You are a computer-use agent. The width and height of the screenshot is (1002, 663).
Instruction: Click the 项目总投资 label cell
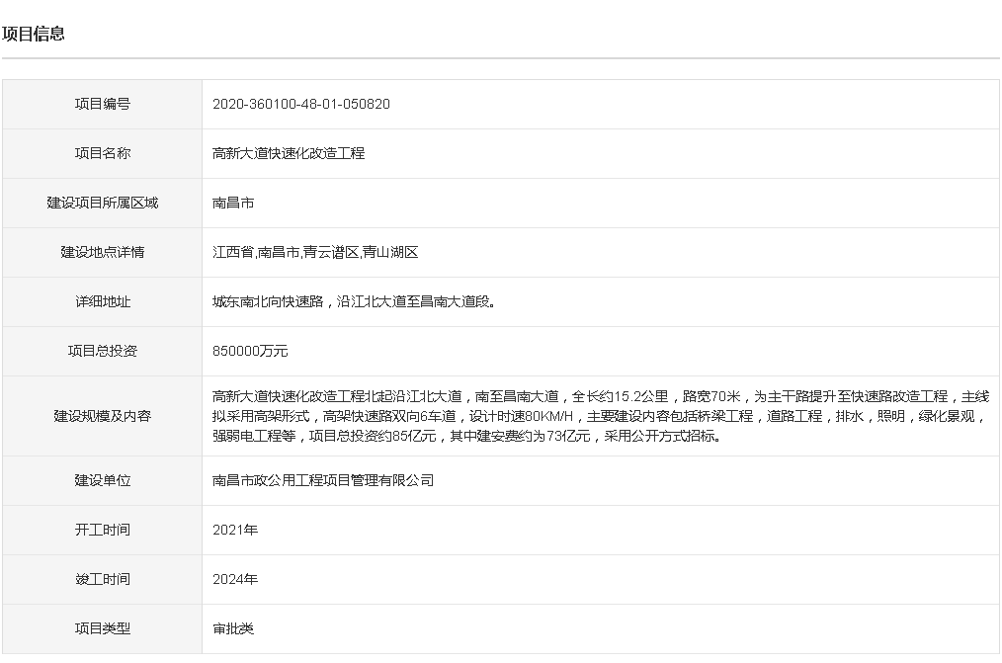click(102, 352)
